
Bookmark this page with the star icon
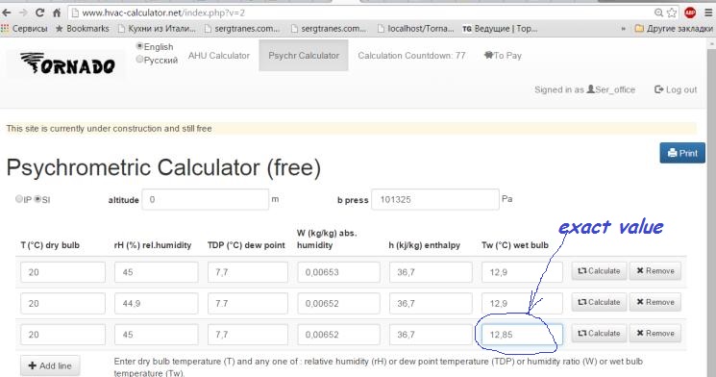pyautogui.click(x=672, y=13)
